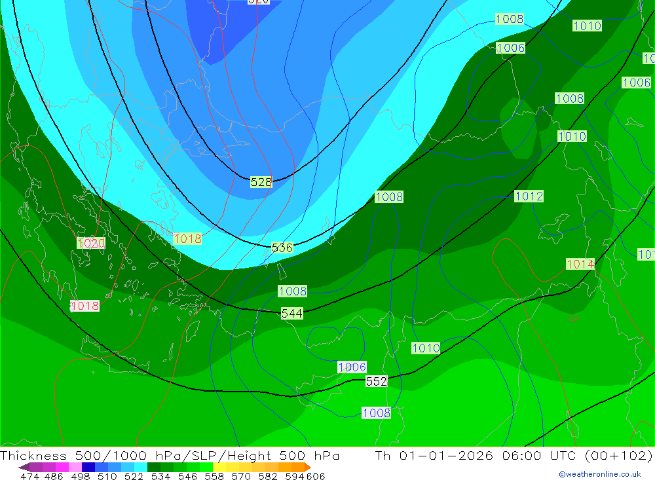Click the 1008 label just above 544
The image size is (655, 480).
point(292,291)
